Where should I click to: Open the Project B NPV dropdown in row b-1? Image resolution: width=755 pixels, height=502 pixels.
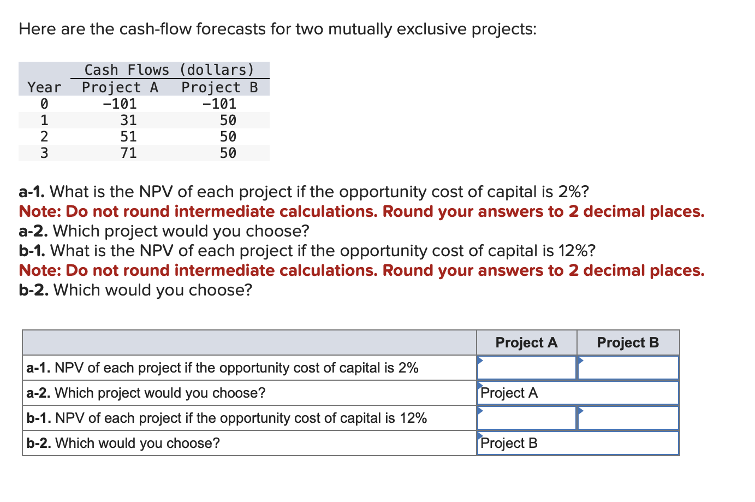627,418
